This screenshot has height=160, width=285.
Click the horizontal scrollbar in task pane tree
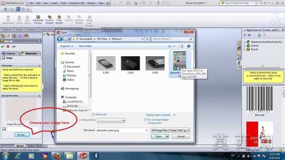(x=264, y=66)
